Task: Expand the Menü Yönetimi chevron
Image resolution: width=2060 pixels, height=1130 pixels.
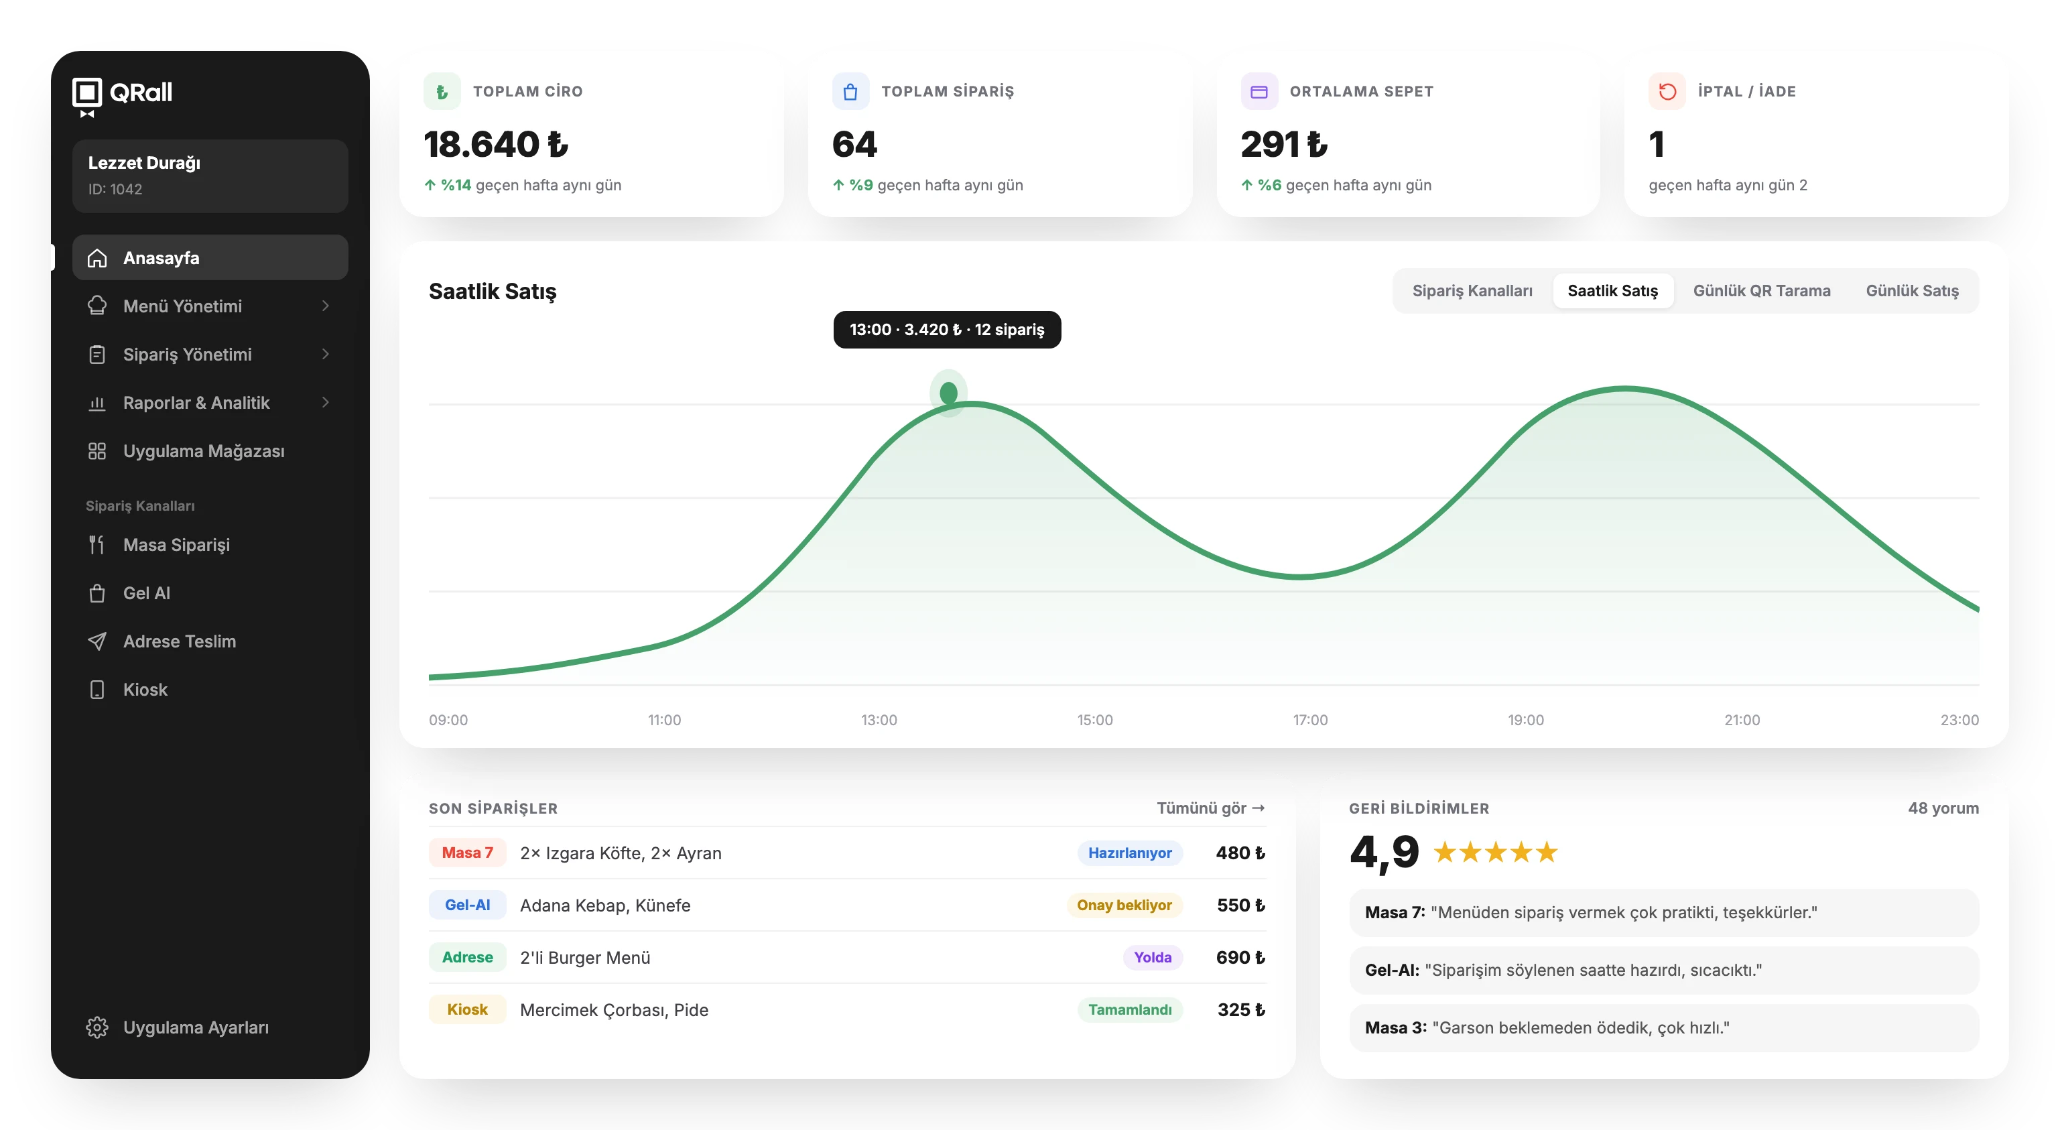Action: pyautogui.click(x=326, y=306)
